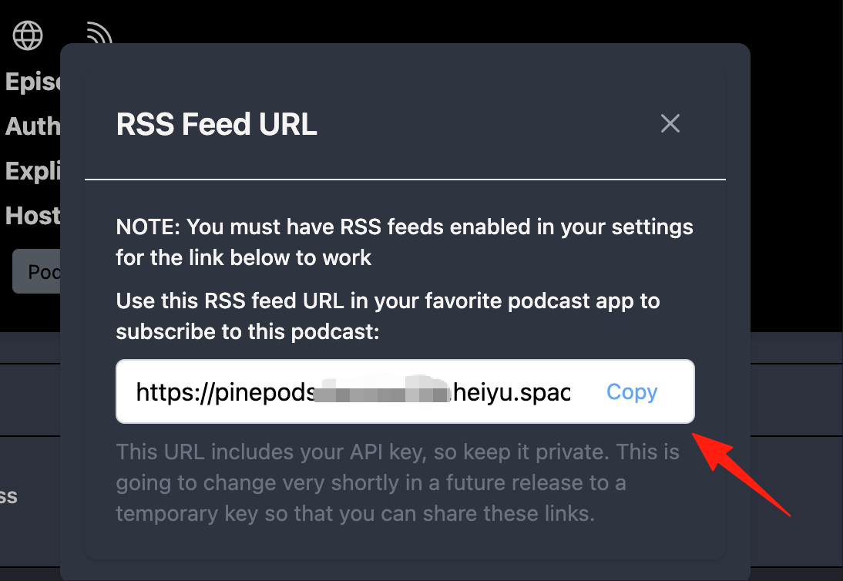The image size is (843, 581).
Task: Click the RSS feed icon behind the dialog
Action: pos(99,32)
